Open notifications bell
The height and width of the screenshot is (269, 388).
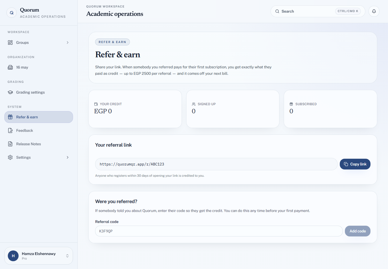[374, 11]
